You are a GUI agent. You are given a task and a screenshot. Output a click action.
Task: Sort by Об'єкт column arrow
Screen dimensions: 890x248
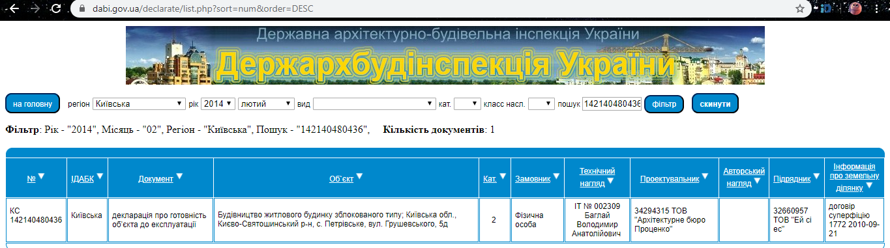click(x=359, y=176)
